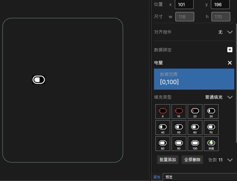Pick the battery image labeled 70
Viewport: 237px width, 181px height.
point(211,128)
